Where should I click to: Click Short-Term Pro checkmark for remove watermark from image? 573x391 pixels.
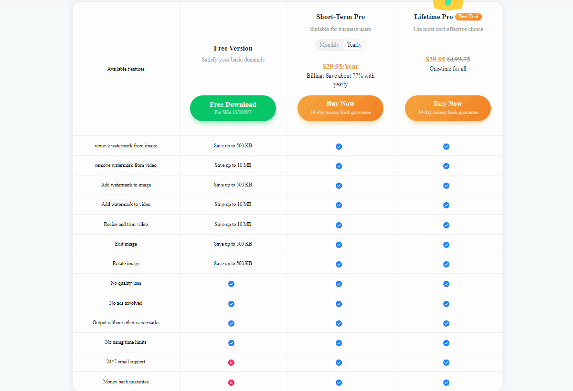(x=339, y=146)
